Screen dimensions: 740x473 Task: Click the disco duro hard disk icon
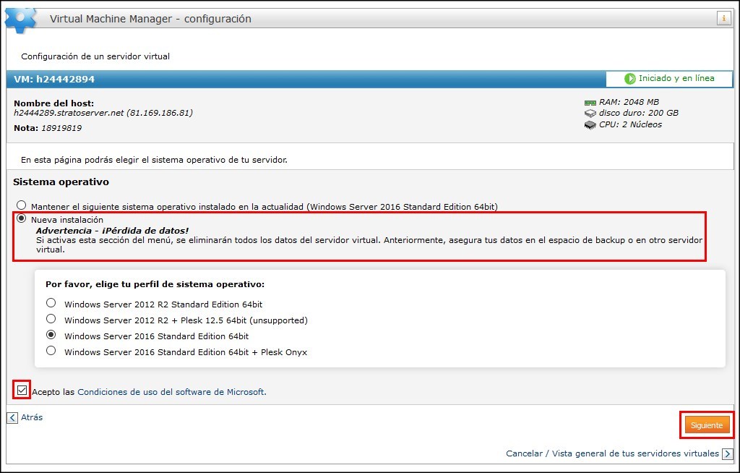(x=589, y=113)
